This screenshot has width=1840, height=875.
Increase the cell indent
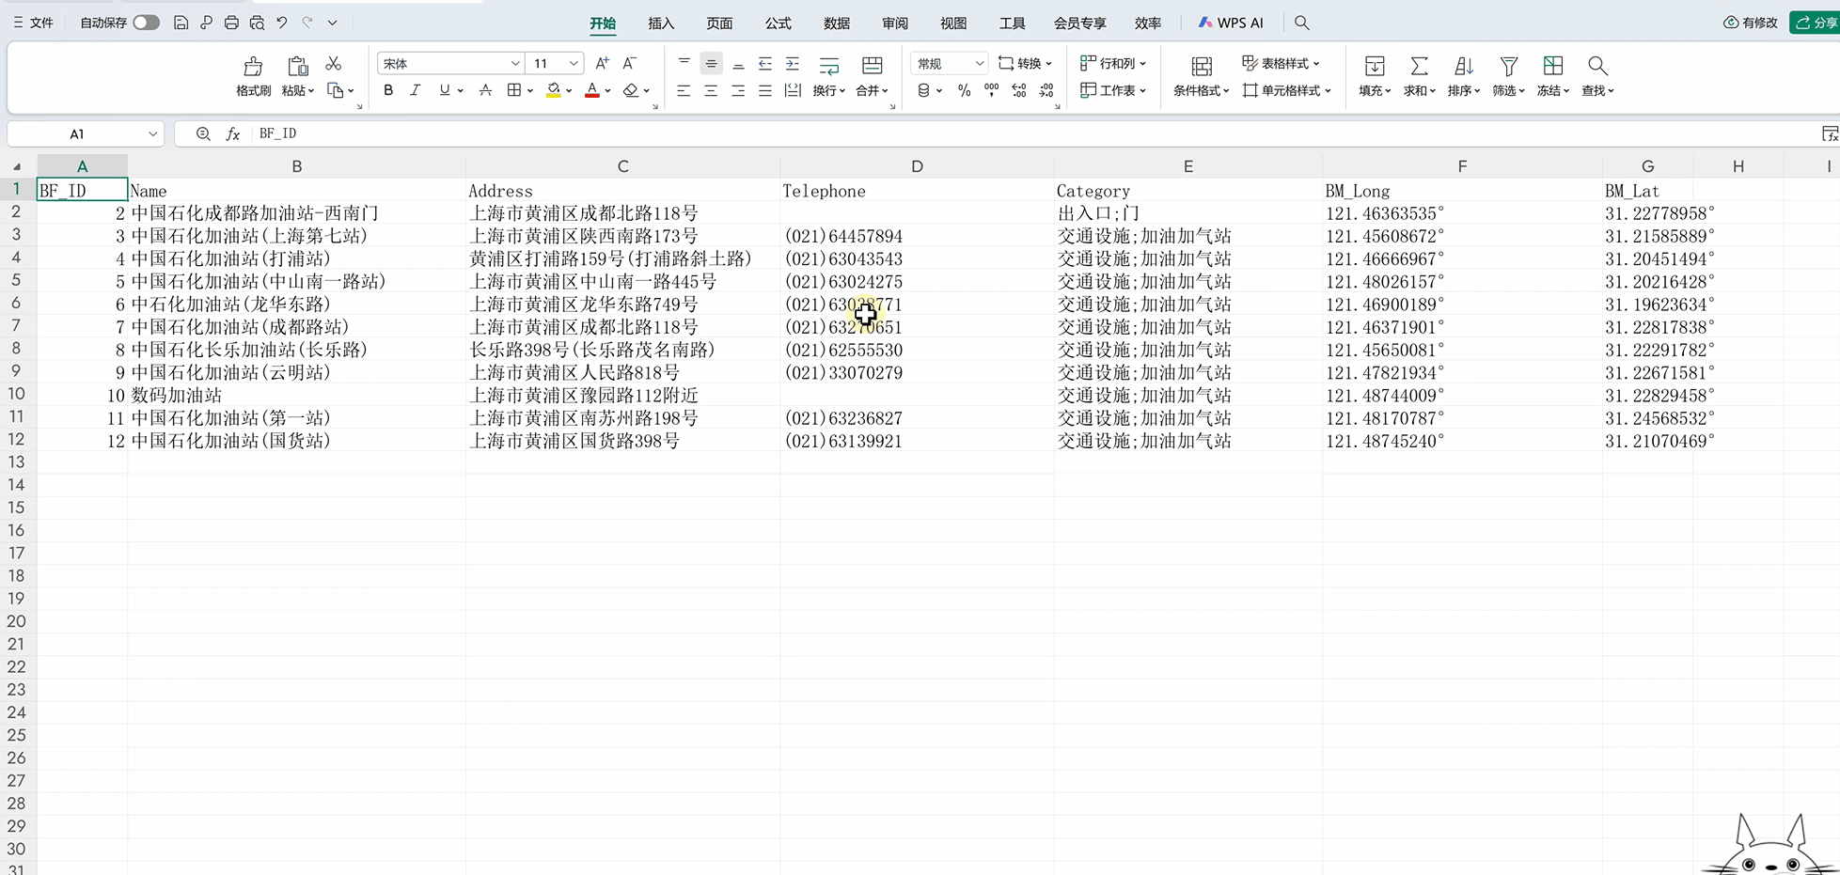[793, 63]
